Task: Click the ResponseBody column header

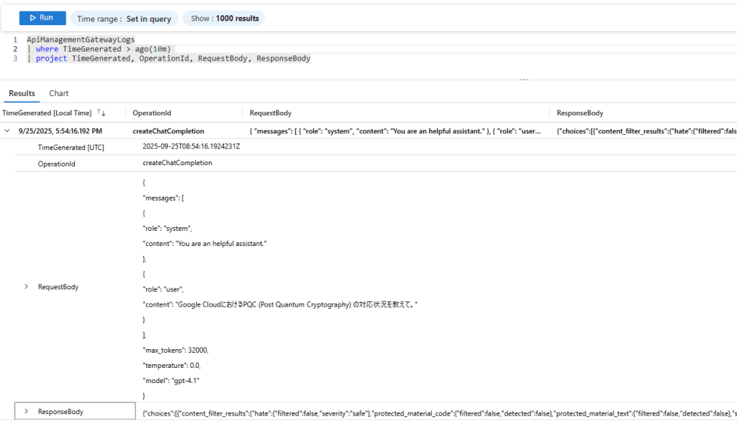Action: (x=580, y=113)
